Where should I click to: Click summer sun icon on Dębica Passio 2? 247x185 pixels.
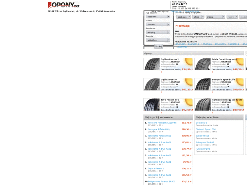coord(189,62)
